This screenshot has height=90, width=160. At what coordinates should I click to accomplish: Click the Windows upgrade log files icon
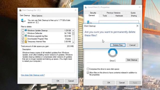click(26, 36)
